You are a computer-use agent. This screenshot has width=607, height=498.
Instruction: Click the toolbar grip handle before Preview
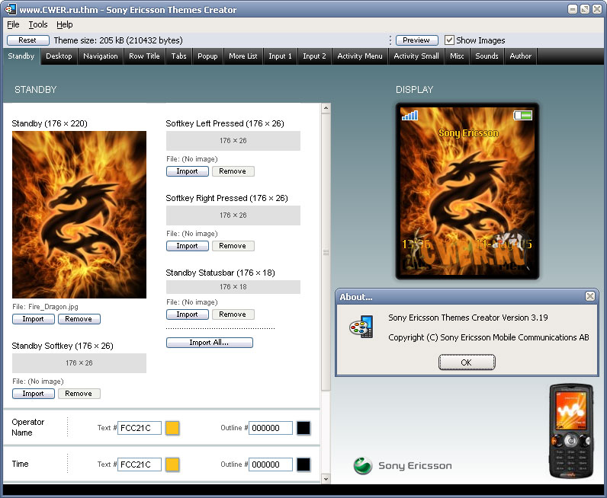click(390, 40)
